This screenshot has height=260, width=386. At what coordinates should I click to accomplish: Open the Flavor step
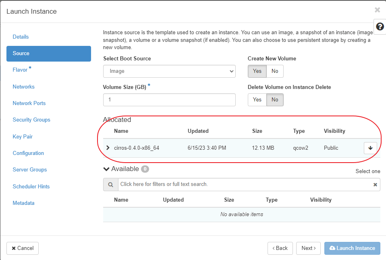pos(20,70)
